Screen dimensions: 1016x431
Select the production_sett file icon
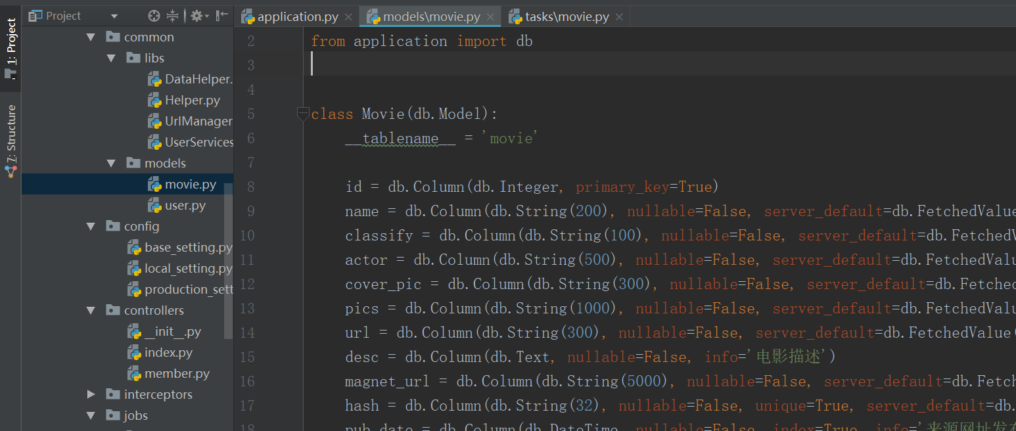tap(134, 290)
